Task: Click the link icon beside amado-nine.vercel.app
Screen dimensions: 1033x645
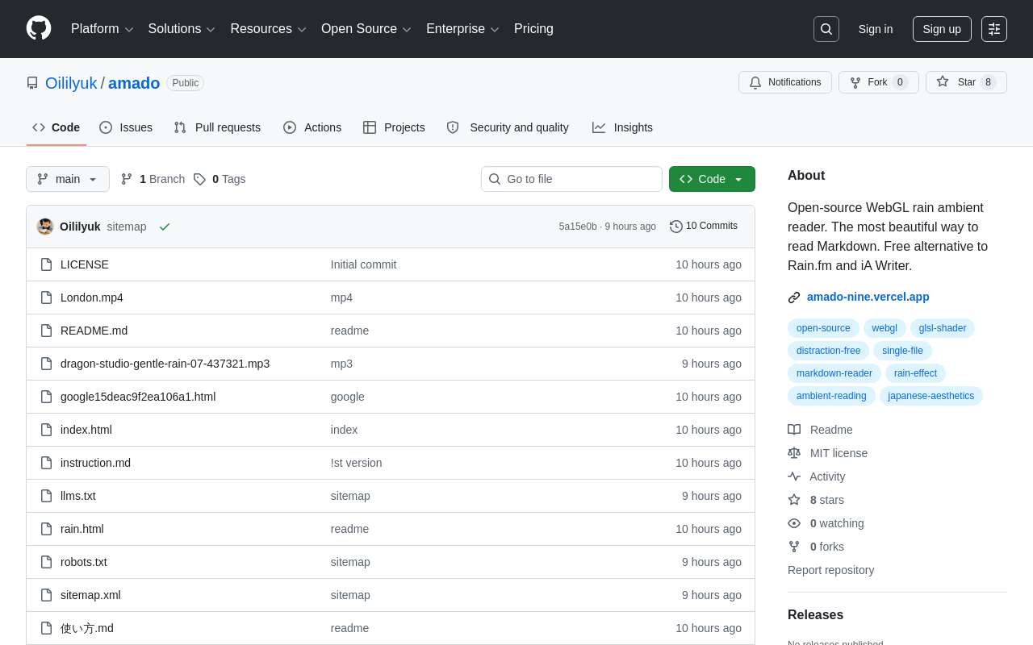Action: (794, 298)
